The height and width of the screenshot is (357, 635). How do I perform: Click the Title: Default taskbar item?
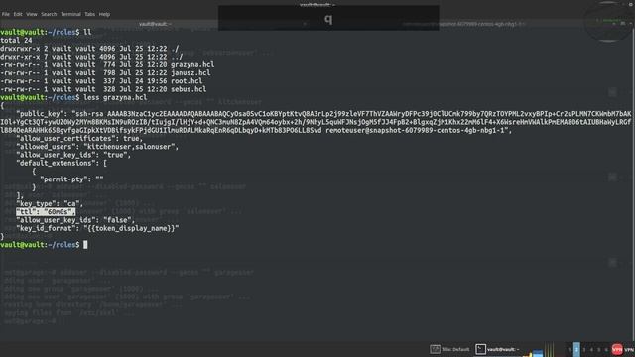(x=449, y=349)
